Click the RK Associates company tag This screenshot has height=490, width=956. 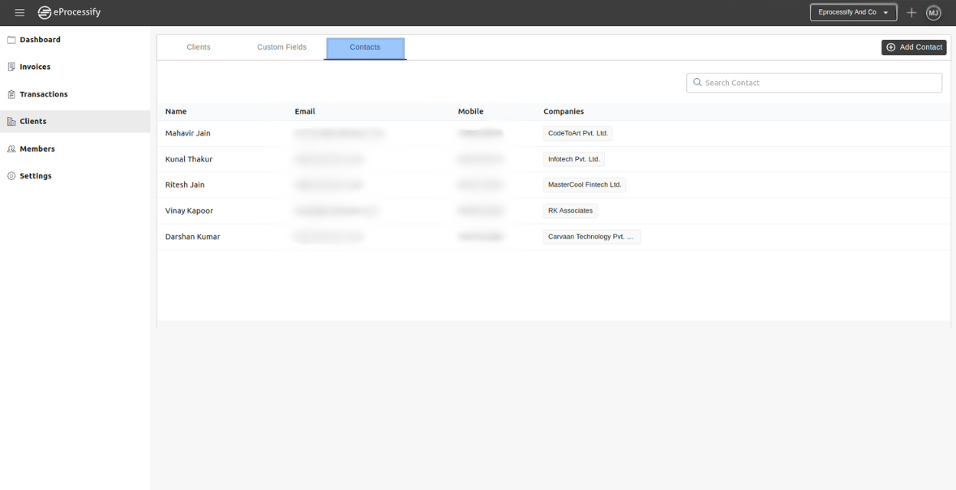[x=570, y=211]
